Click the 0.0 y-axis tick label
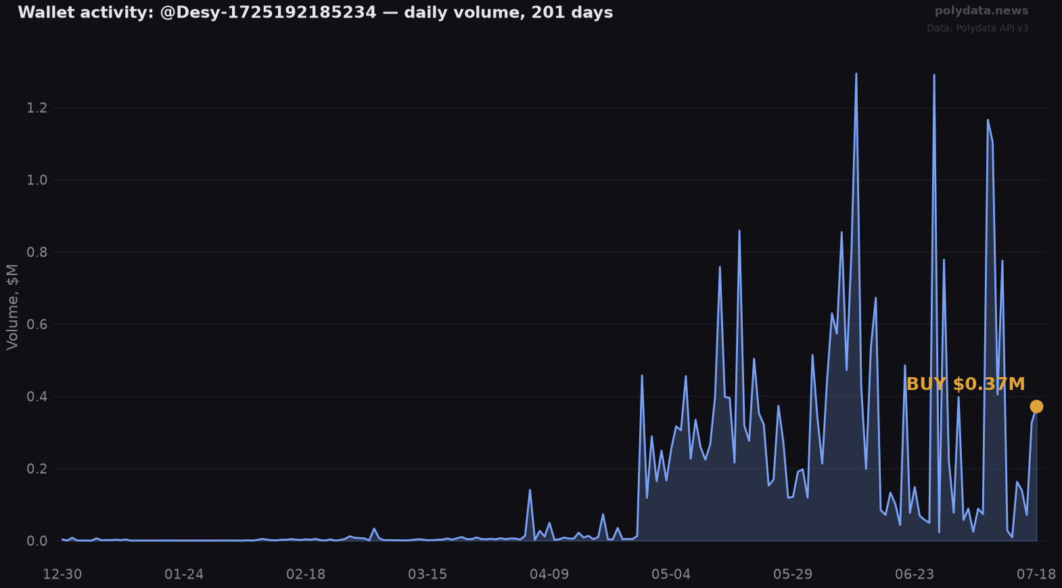The height and width of the screenshot is (588, 1062). (x=37, y=541)
